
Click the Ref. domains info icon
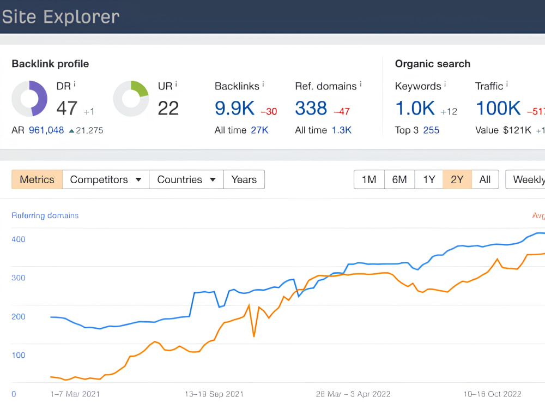(x=361, y=84)
